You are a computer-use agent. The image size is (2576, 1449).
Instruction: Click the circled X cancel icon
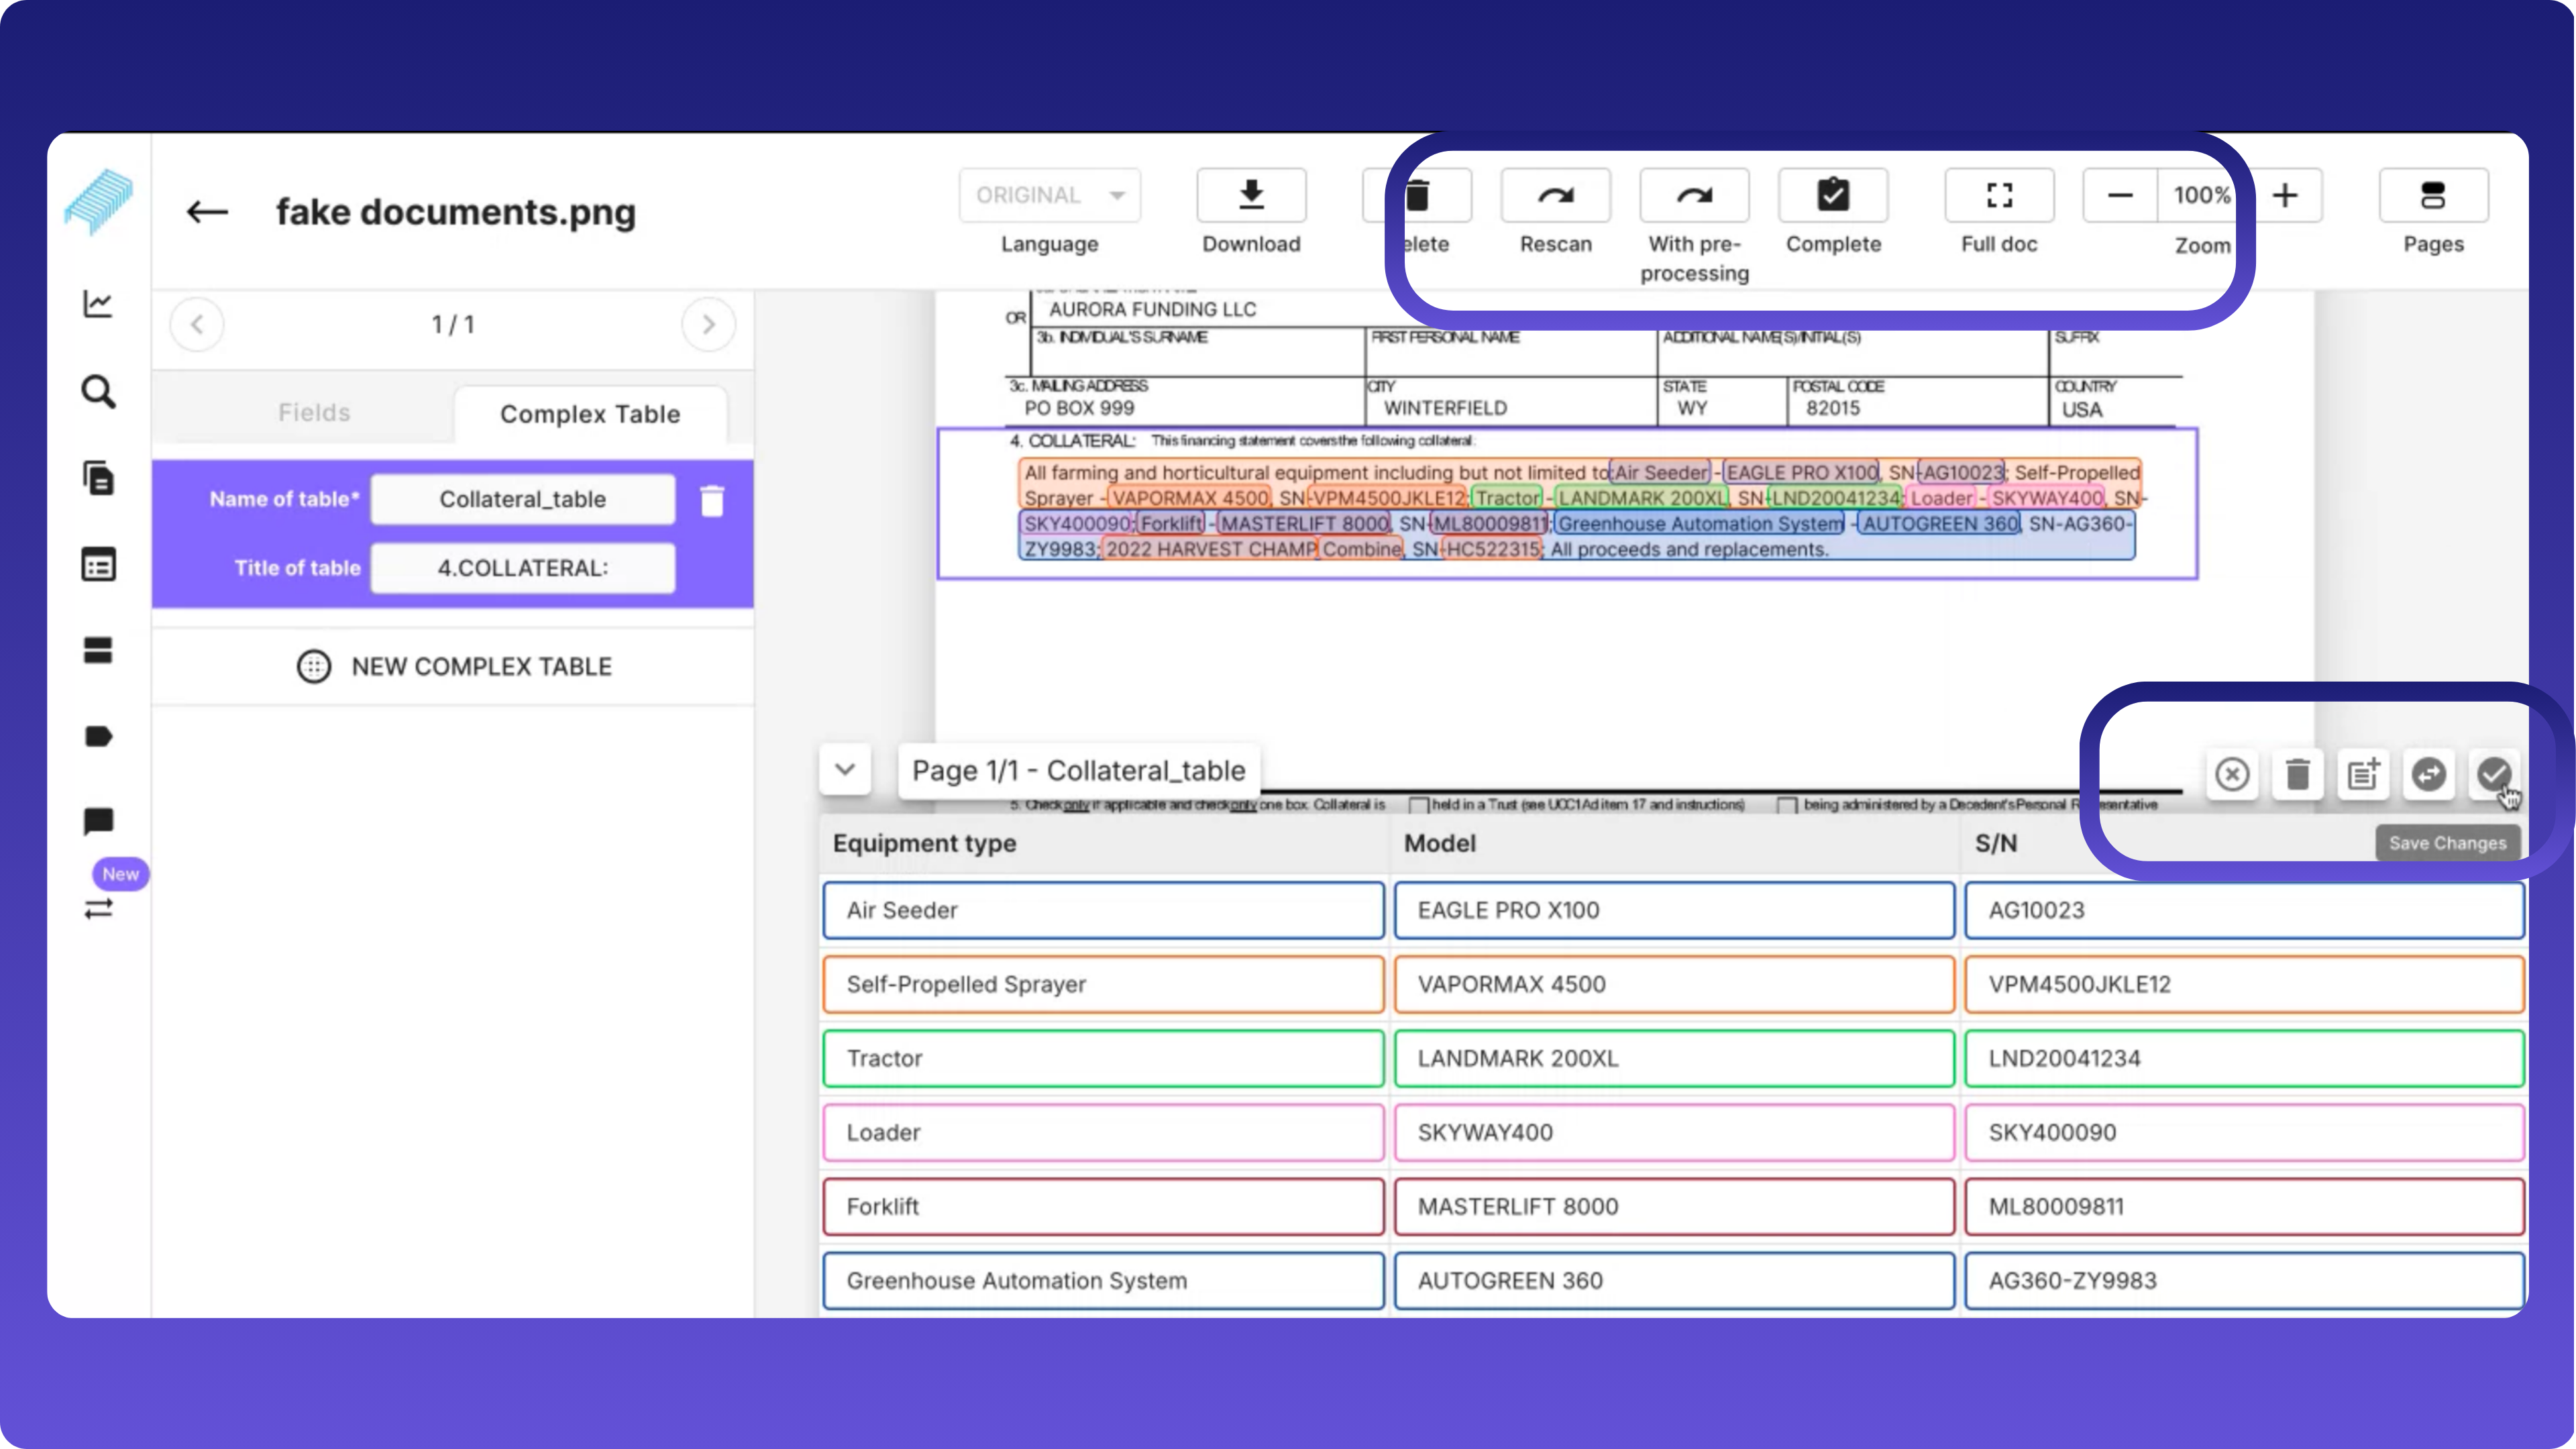[2232, 773]
